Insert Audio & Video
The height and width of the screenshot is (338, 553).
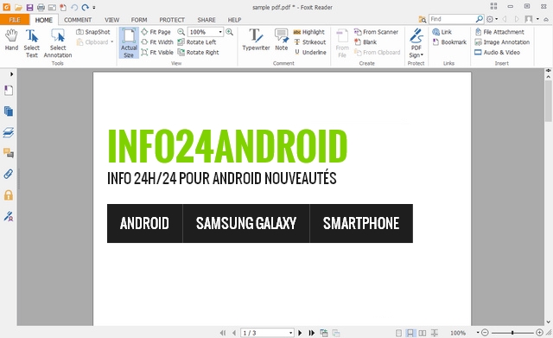tap(498, 52)
